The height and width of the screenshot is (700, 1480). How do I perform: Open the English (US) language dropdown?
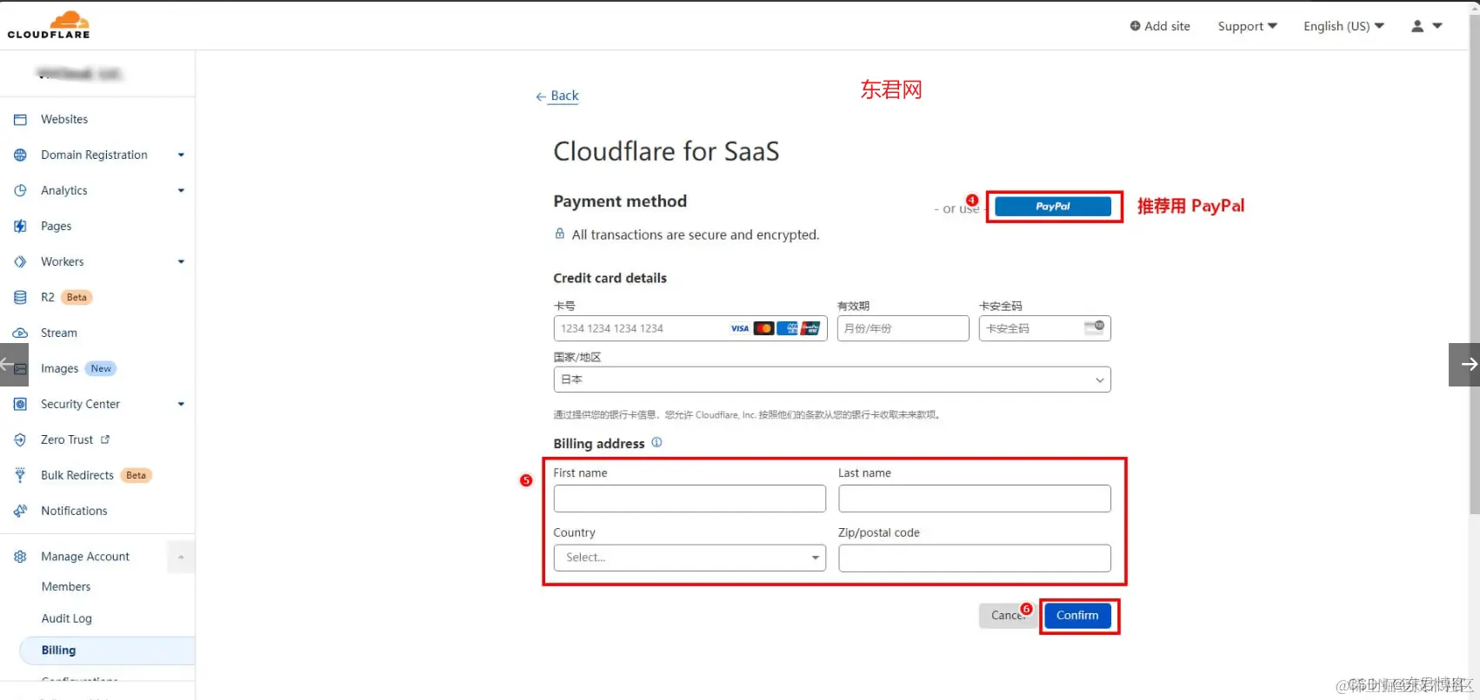1343,26
